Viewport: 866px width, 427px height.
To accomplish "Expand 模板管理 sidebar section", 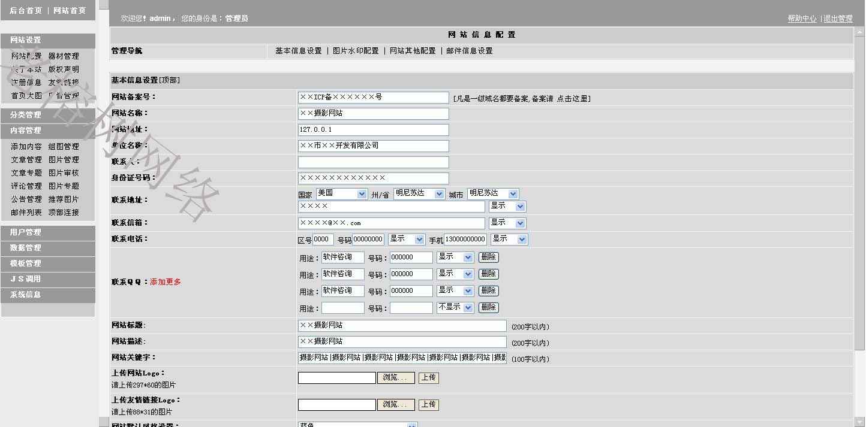I will [48, 264].
